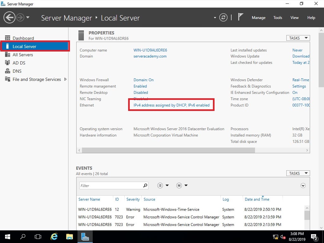This screenshot has width=324, height=243.
Task: Open the Properties TASKS dropdown
Action: (298, 38)
